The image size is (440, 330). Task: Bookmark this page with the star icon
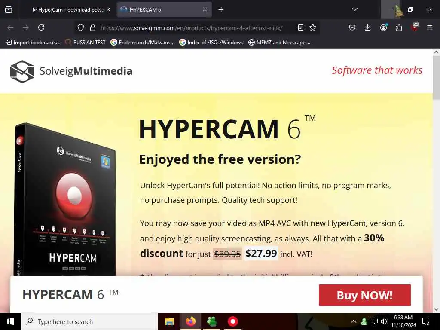pyautogui.click(x=313, y=27)
